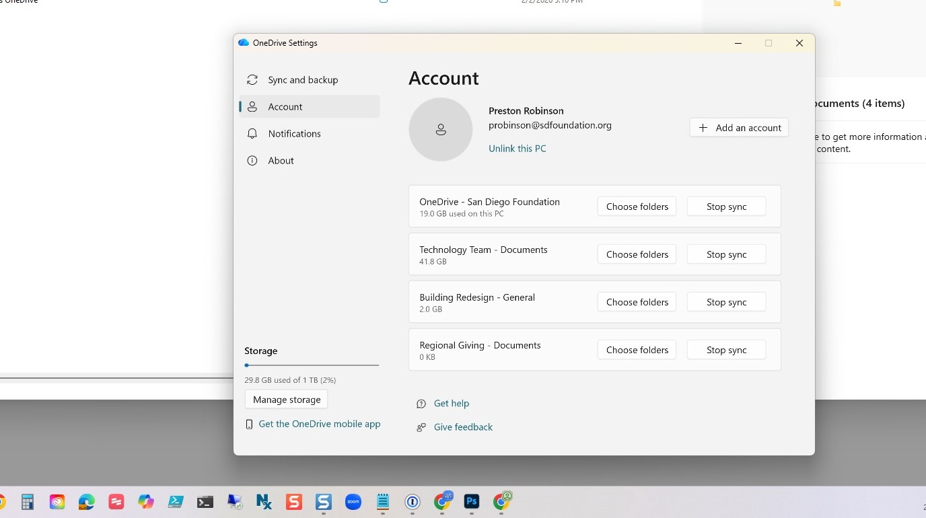926x518 pixels.
Task: Click the OneDrive cloud icon in title bar
Action: (x=244, y=42)
